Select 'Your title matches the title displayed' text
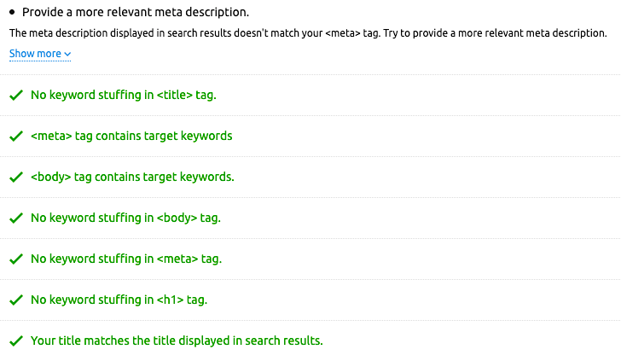 click(x=177, y=341)
